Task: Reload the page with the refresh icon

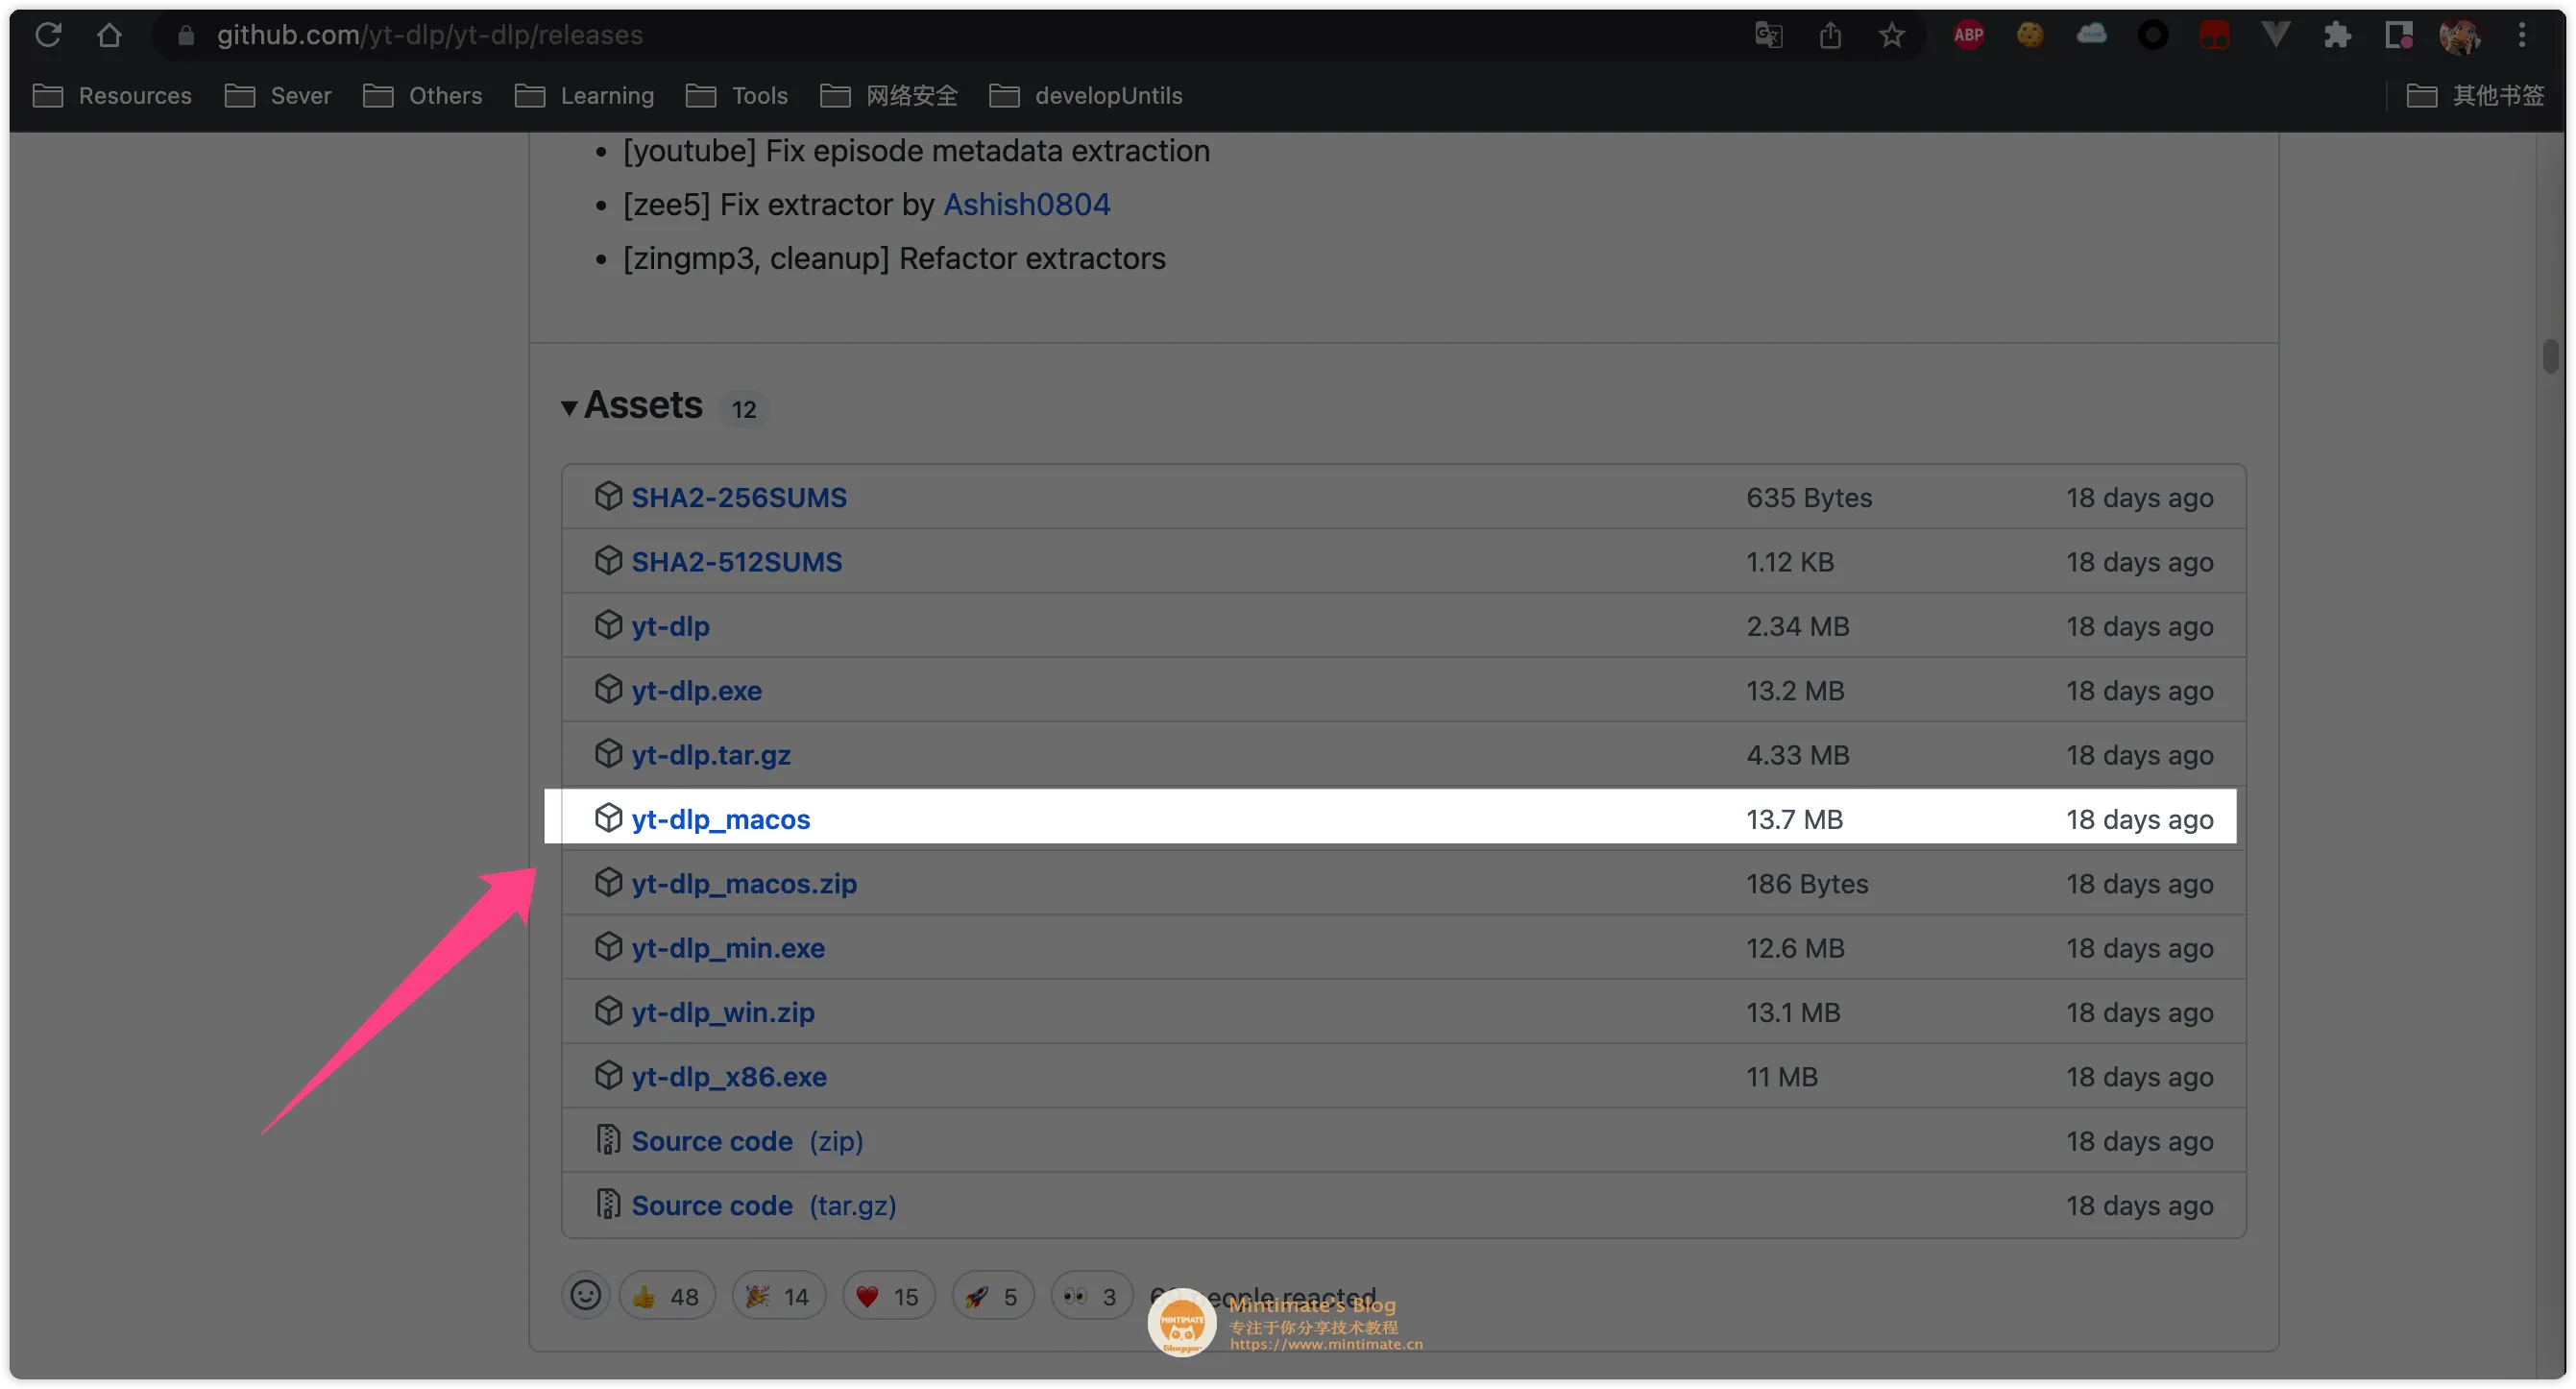Action: click(48, 35)
